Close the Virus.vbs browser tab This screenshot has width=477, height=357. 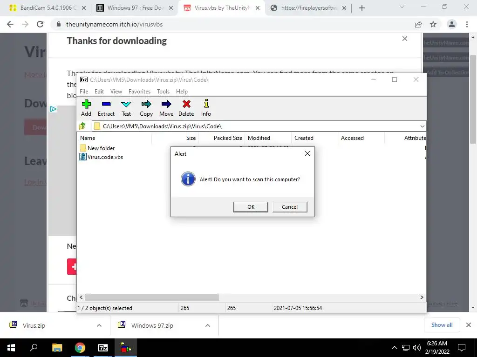click(258, 8)
